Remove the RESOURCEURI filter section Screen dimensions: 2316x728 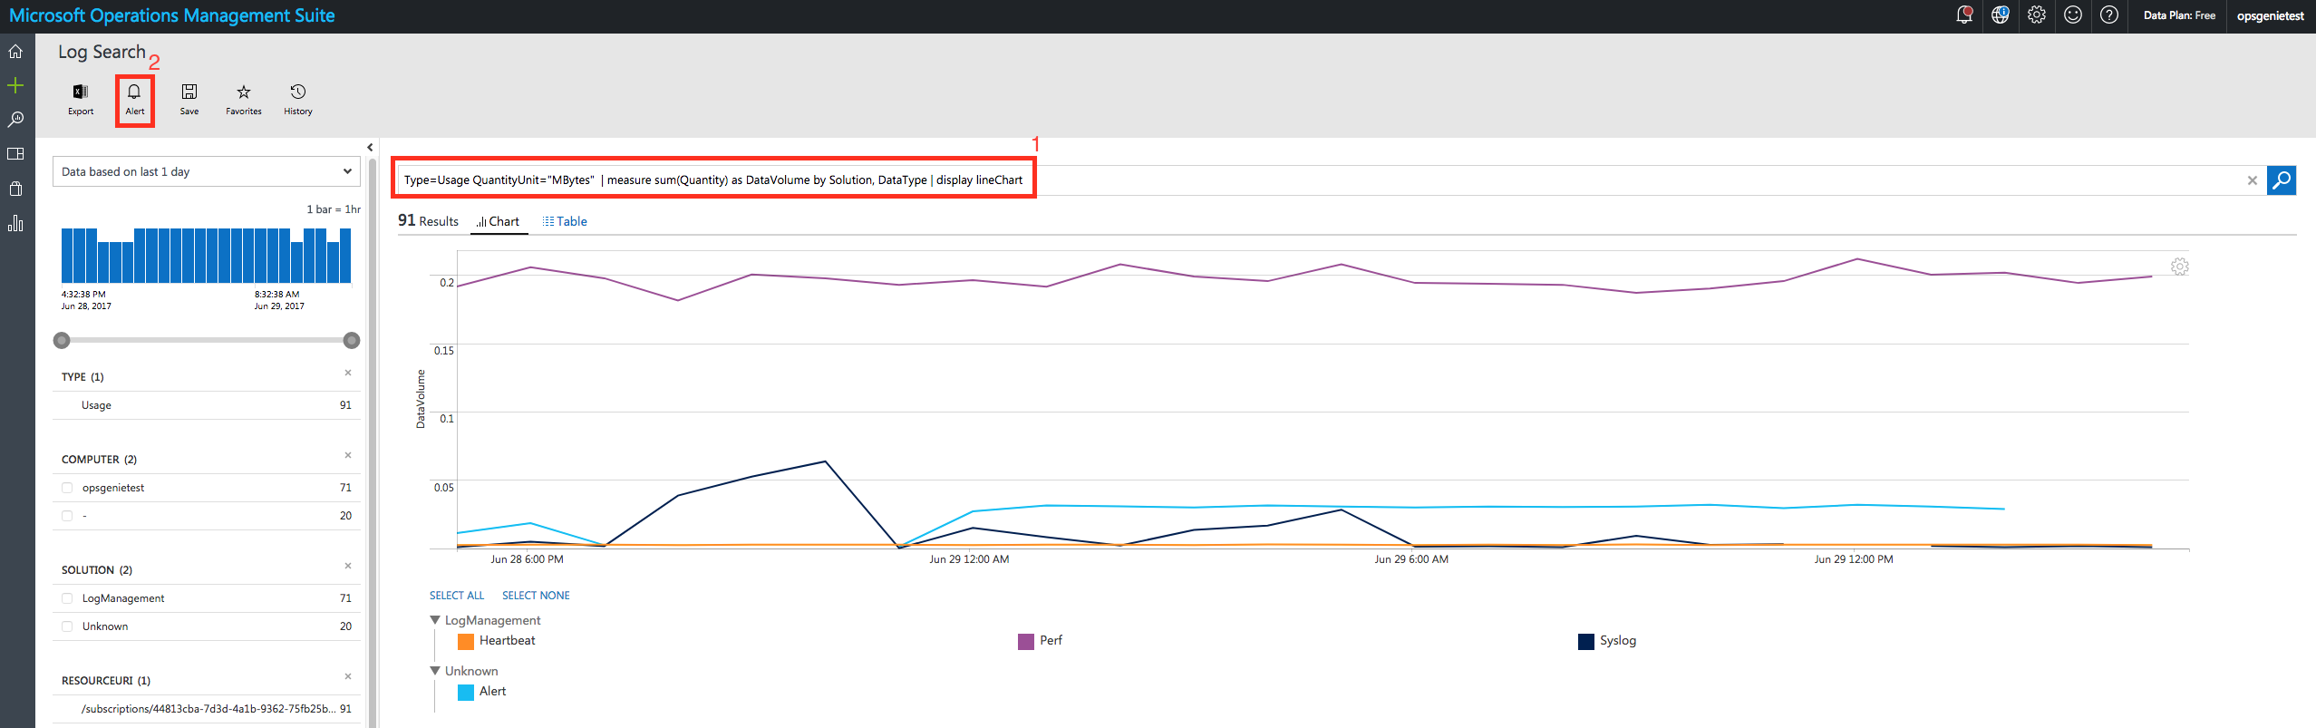click(x=348, y=676)
